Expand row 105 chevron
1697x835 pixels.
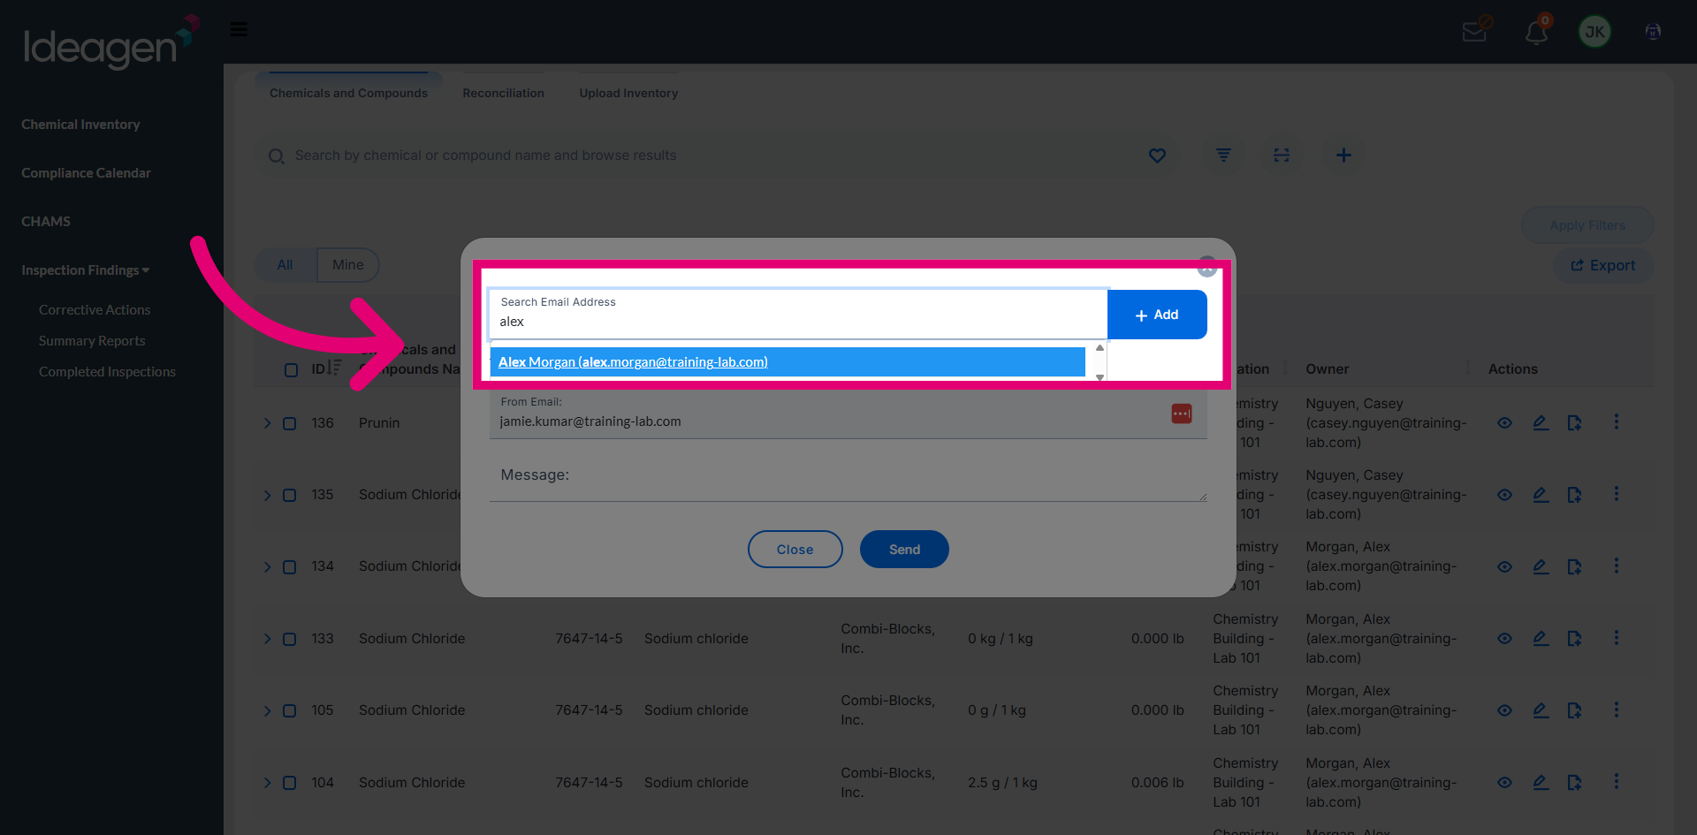(x=267, y=710)
